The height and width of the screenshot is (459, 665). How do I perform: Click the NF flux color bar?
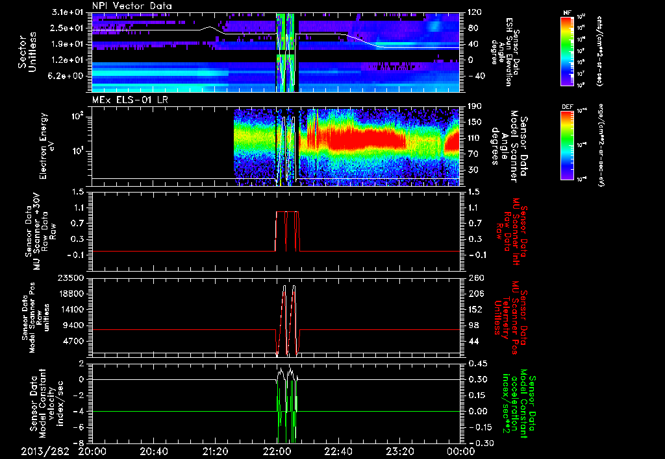coord(567,51)
